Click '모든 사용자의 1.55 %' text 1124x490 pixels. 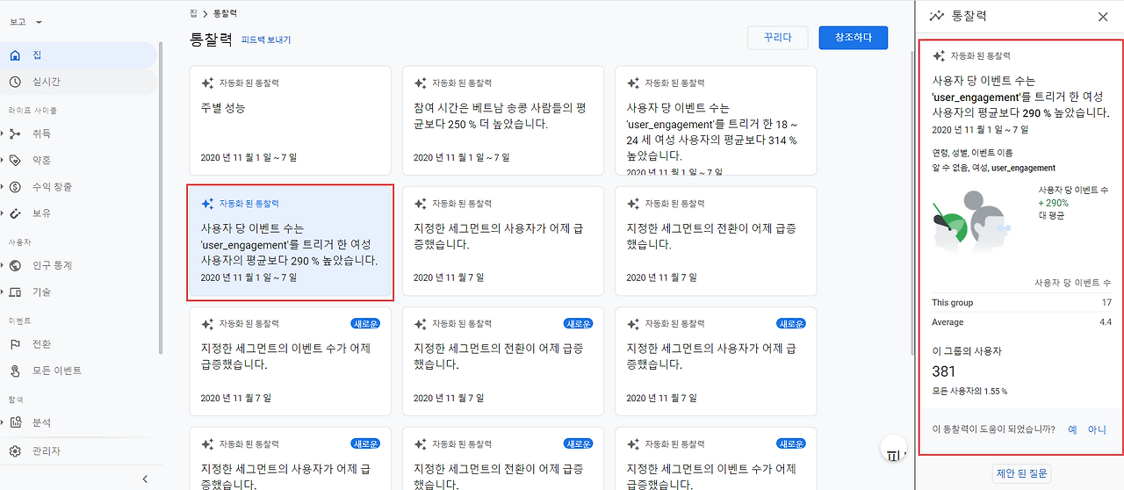(969, 391)
